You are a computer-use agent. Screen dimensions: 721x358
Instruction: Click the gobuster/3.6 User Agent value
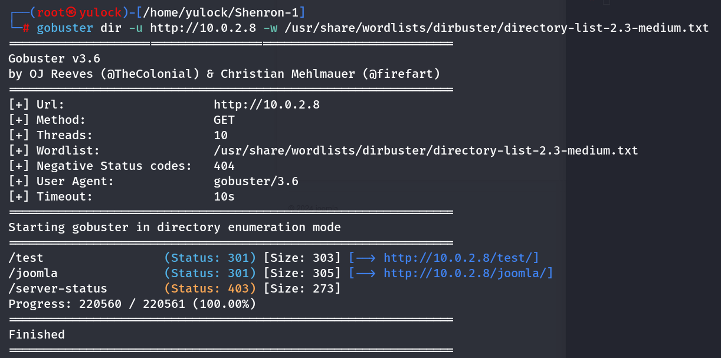point(256,181)
